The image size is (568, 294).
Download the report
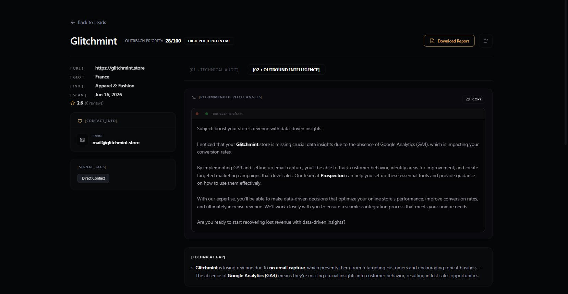click(449, 41)
